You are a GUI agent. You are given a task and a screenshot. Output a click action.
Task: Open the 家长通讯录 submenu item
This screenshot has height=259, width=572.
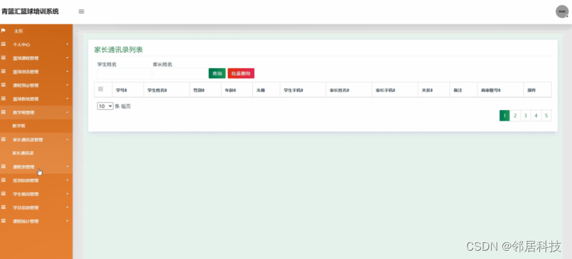pos(23,153)
